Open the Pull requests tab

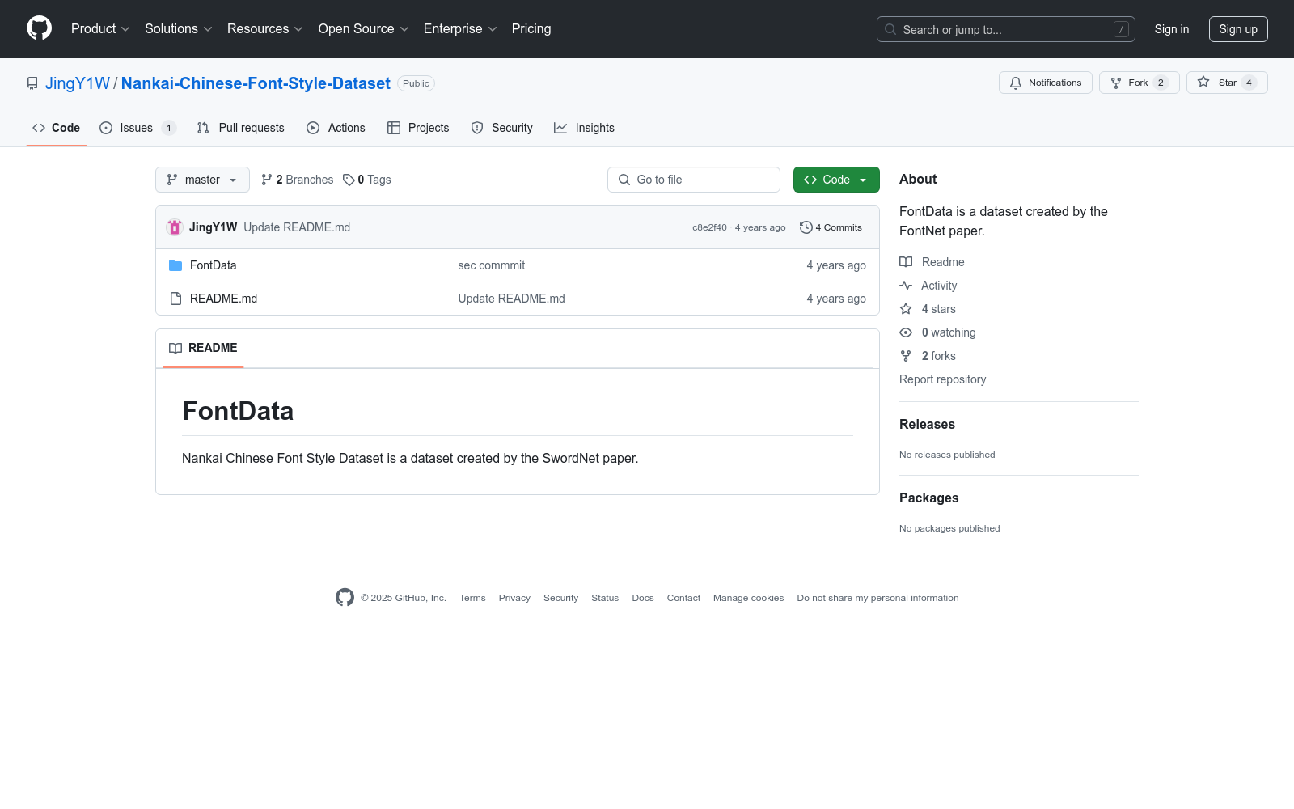241,128
